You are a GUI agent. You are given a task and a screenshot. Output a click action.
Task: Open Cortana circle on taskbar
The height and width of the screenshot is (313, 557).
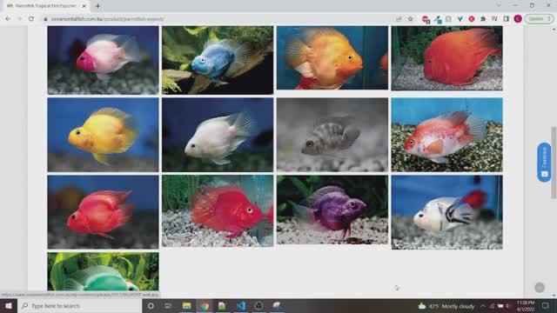pos(151,305)
